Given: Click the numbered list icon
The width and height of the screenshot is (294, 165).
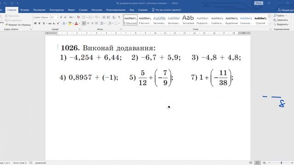Looking at the screenshot, I should [x=90, y=17].
